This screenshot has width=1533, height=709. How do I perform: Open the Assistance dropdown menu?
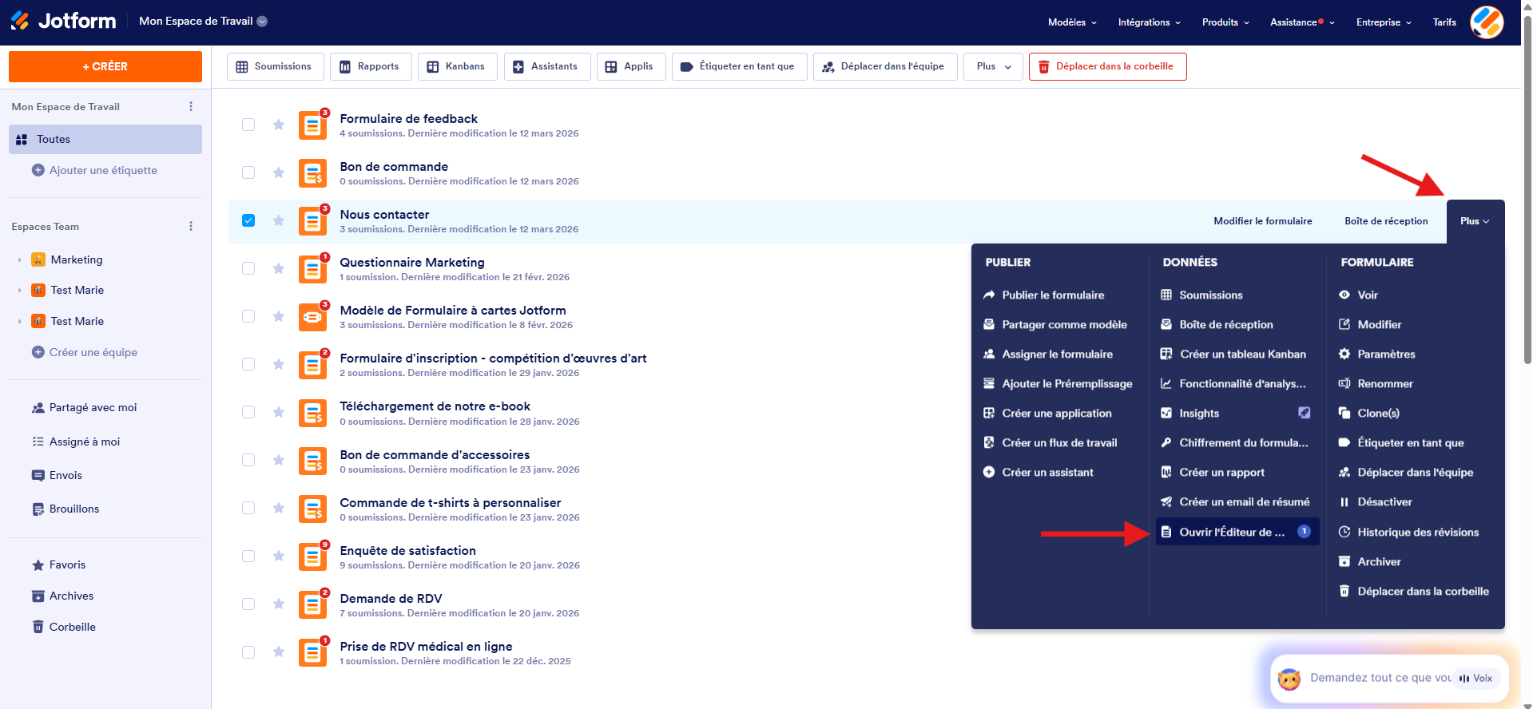click(1302, 22)
